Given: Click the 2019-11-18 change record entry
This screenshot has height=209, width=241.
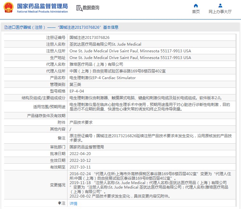Looking at the screenshot, I should click(149, 187).
